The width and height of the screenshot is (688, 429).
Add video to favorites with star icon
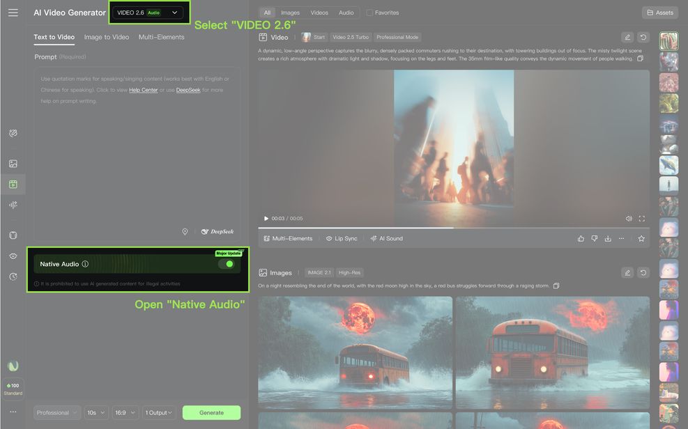pyautogui.click(x=641, y=238)
